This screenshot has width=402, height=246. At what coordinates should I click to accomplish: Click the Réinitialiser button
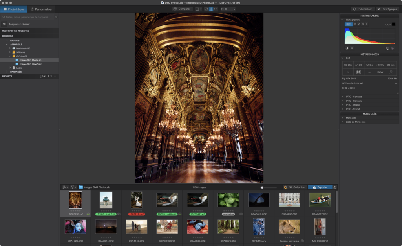[x=362, y=9]
